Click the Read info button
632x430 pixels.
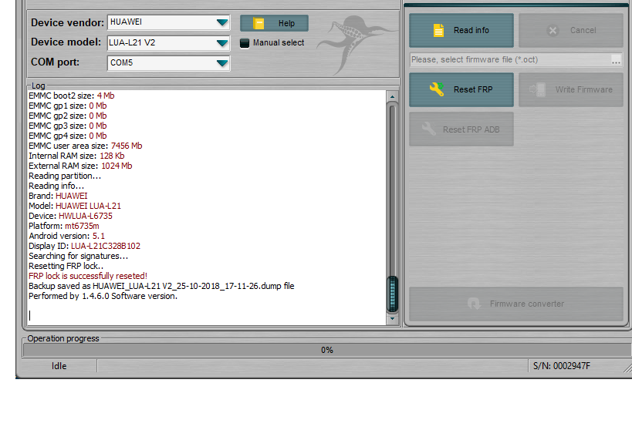pyautogui.click(x=461, y=30)
